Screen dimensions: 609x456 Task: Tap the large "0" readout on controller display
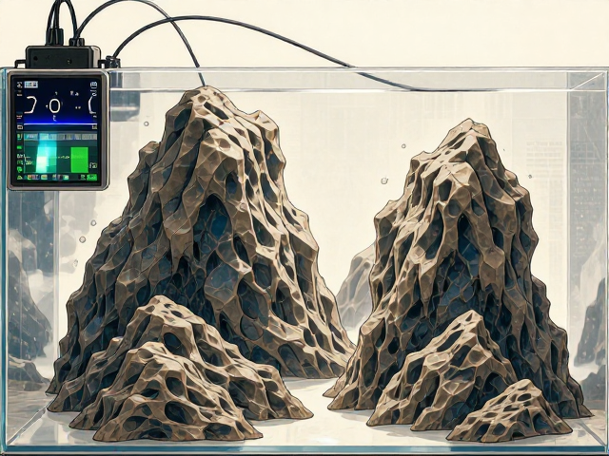(55, 105)
